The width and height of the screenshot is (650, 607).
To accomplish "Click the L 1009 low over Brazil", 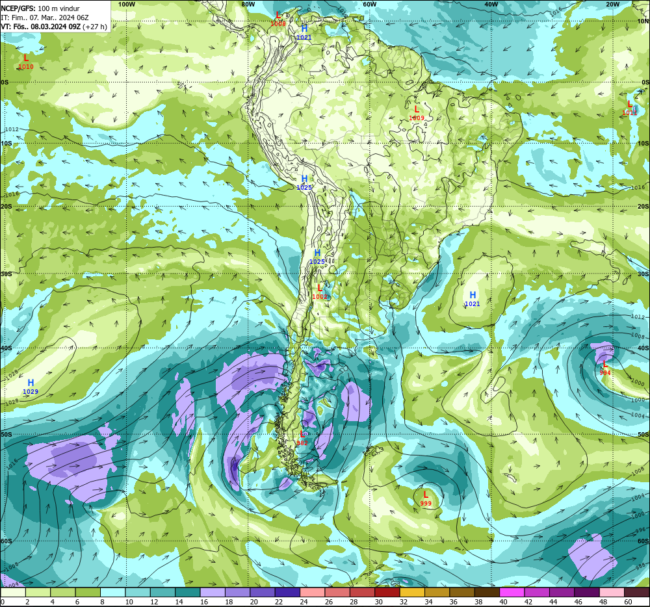I will [x=417, y=113].
